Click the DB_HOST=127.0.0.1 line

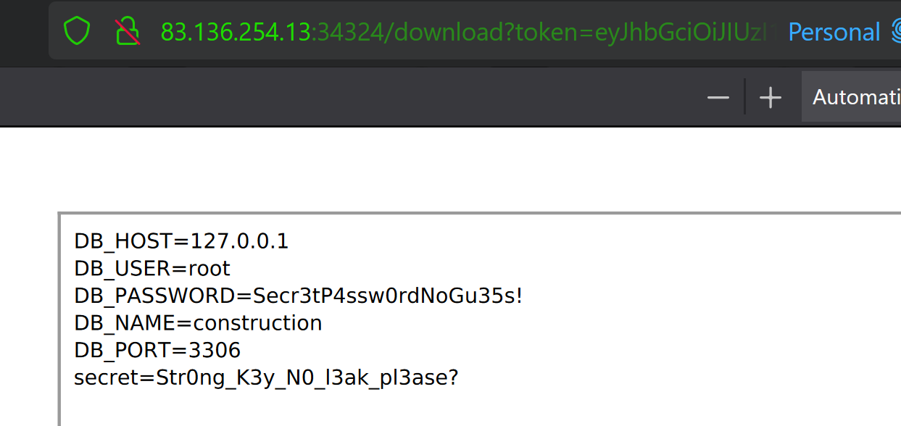coord(181,241)
